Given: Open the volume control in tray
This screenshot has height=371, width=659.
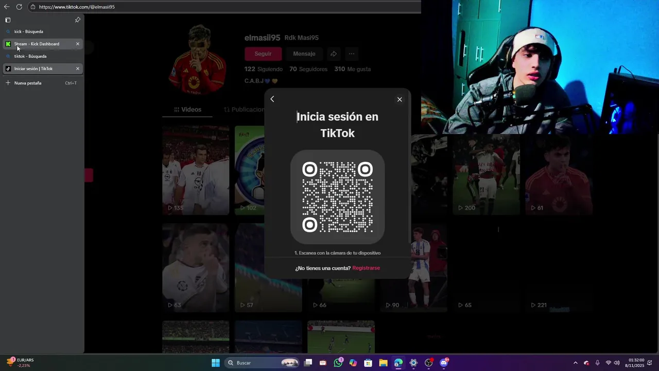Looking at the screenshot, I should point(617,363).
